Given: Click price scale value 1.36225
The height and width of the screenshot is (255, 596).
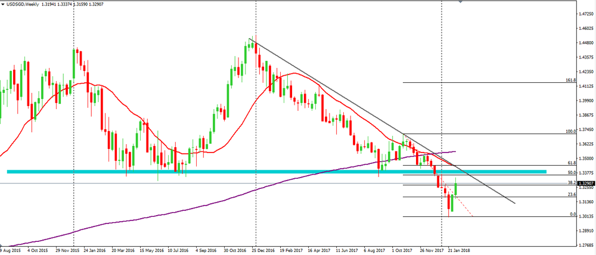Looking at the screenshot, I should tap(586, 144).
